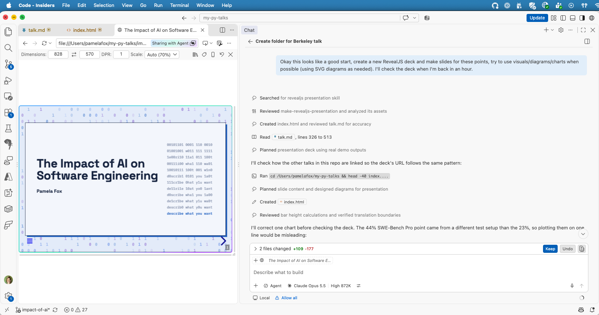The width and height of the screenshot is (599, 315).
Task: Open the slide deck hamburger menu
Action: (x=30, y=241)
